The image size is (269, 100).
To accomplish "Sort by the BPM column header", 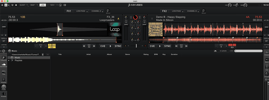I will tap(156, 54).
